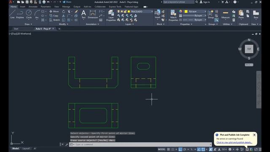This screenshot has width=270, height=152.
Task: Select the Text annotation tool
Action: [84, 14]
